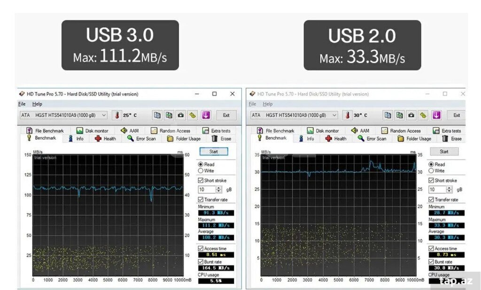The height and width of the screenshot is (290, 481).
Task: Click copy screenshot icon in left HD Tune window
Action: tap(169, 115)
